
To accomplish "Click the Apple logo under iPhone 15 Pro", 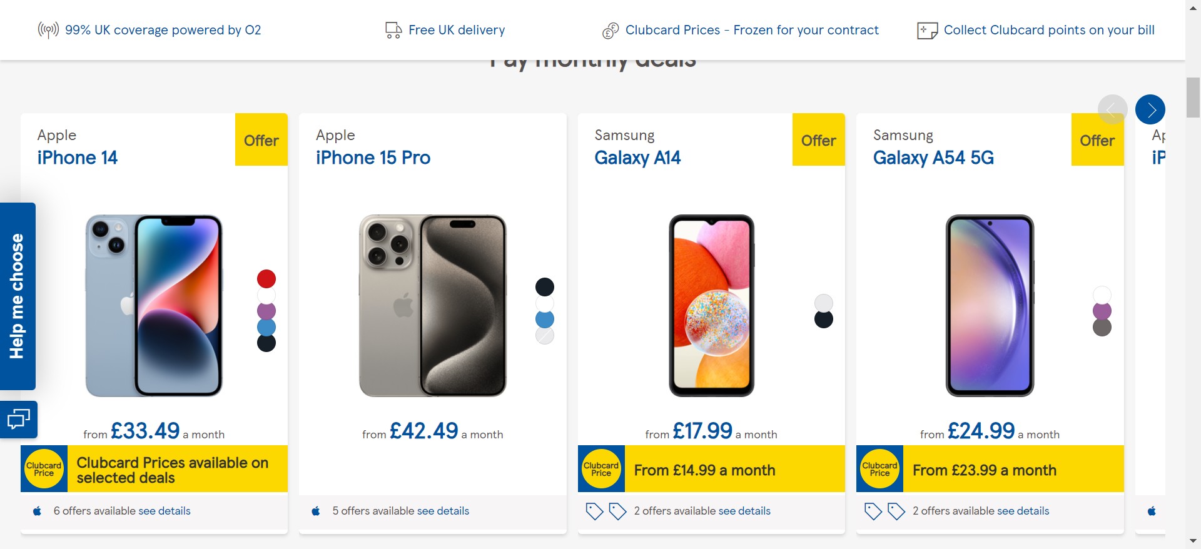I will (316, 511).
